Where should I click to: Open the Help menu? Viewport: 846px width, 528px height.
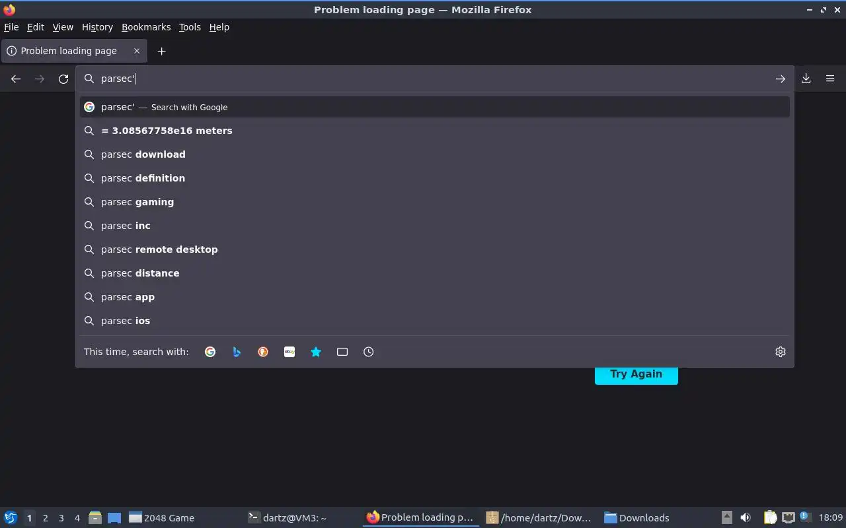click(x=219, y=27)
